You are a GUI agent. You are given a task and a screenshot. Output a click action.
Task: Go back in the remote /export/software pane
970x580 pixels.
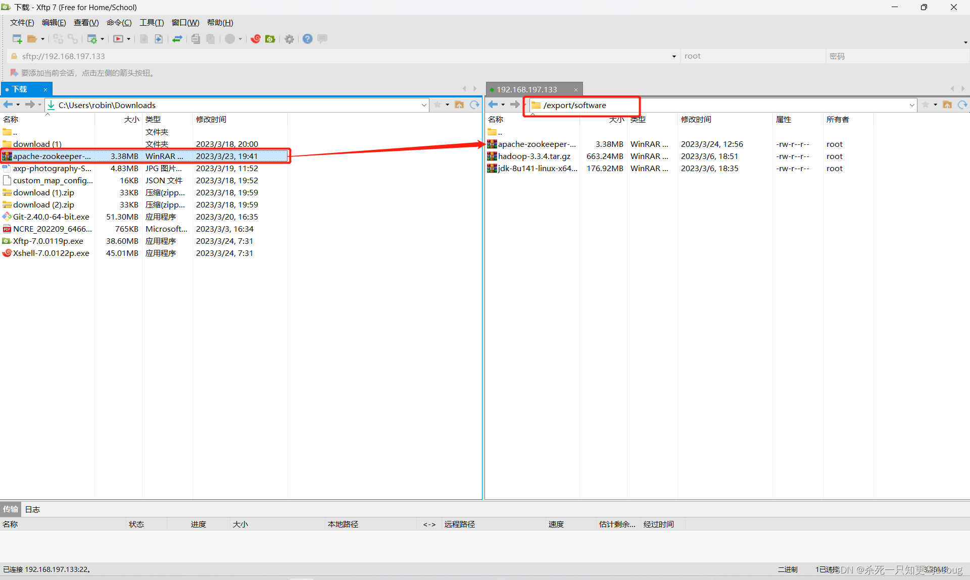493,104
